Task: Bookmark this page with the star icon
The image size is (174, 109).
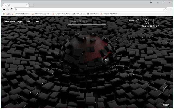Action: click(166, 10)
